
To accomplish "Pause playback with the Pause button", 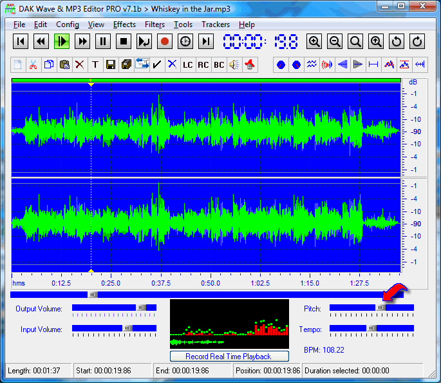I will pos(103,42).
